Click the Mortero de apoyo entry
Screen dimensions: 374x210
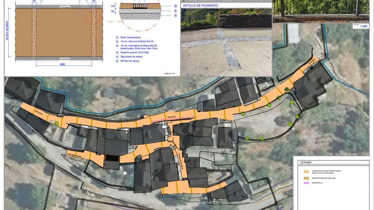pyautogui.click(x=128, y=61)
